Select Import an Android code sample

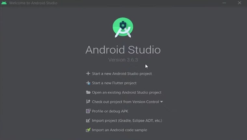pos(119,130)
